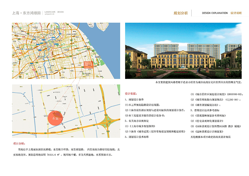249x176 pixels.
Task: Select the DESIGN EXPLANATION header label
Action: tap(215, 13)
